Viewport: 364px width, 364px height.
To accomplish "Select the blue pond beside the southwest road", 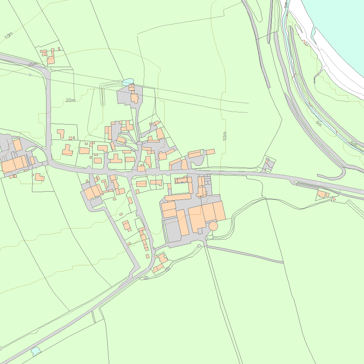I will tap(36, 351).
